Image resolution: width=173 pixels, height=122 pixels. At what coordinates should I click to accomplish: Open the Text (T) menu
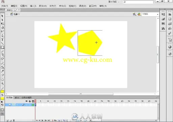point(53,6)
